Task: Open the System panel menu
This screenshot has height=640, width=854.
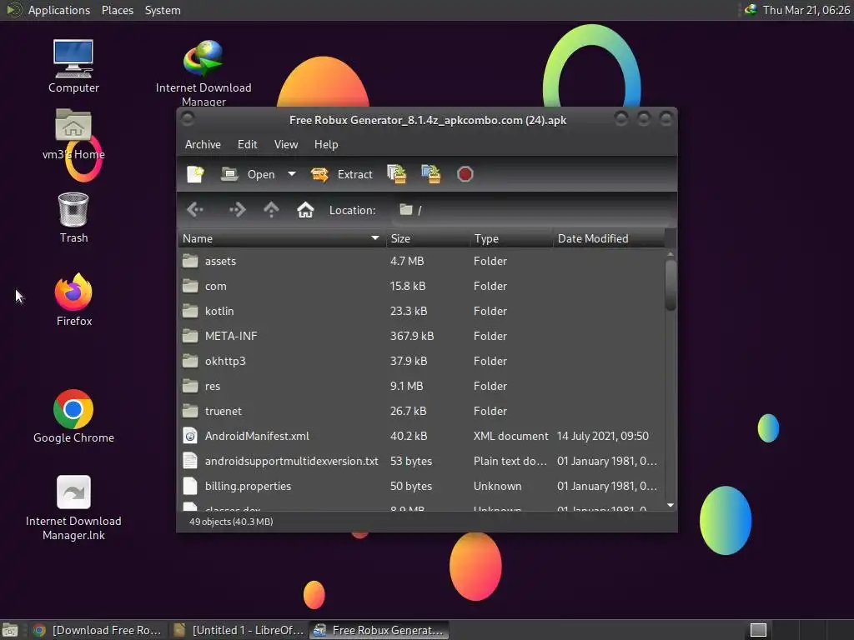Action: pos(163,10)
